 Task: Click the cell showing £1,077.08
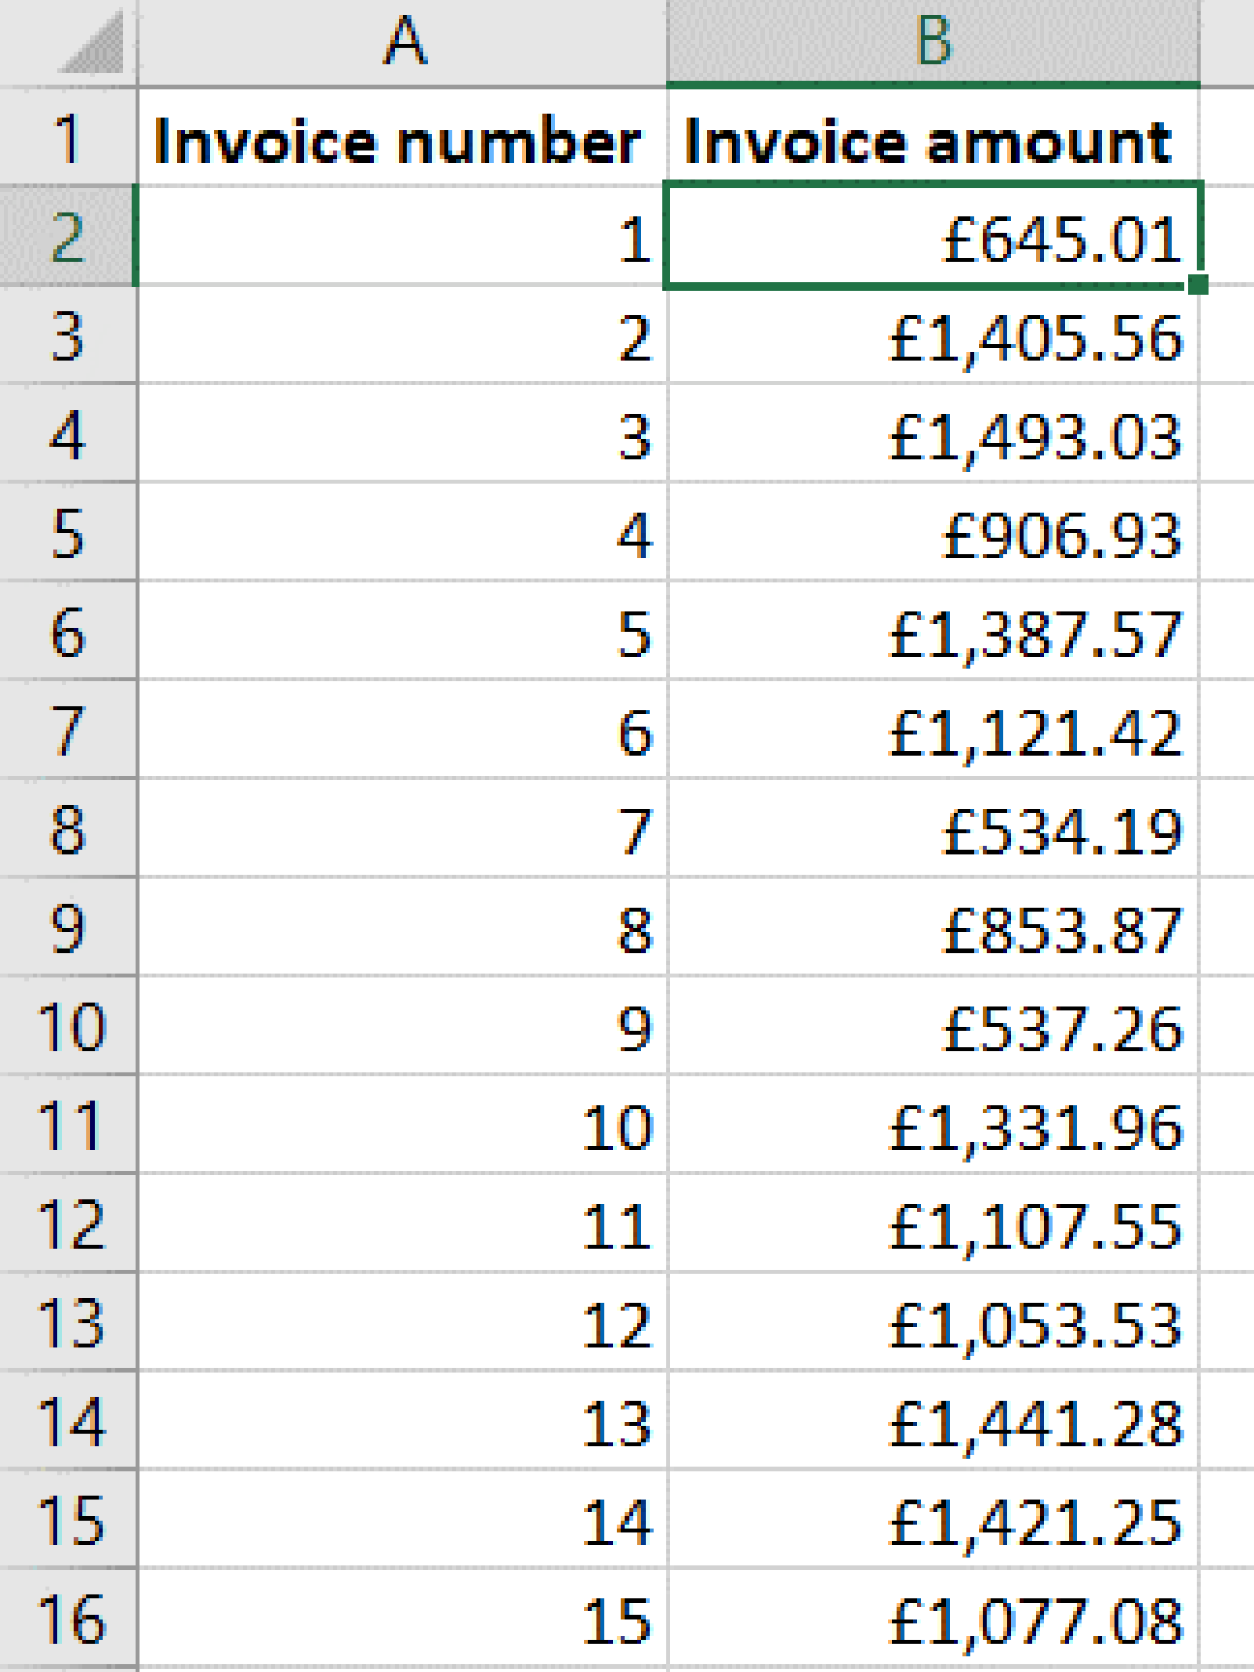coord(933,1619)
